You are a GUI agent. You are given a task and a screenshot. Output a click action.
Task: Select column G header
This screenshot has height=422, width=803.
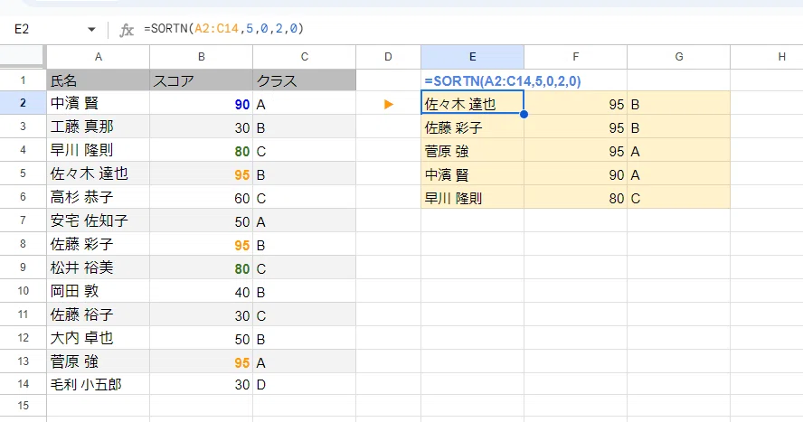pyautogui.click(x=678, y=57)
